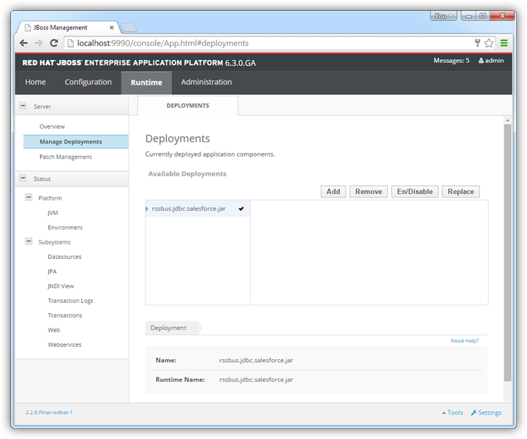Collapse the Status section
The width and height of the screenshot is (527, 439).
click(x=23, y=179)
